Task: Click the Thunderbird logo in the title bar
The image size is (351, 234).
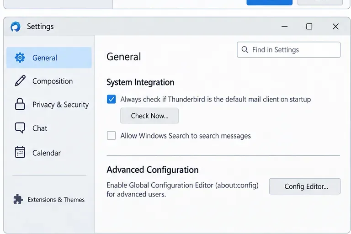Action: (x=16, y=27)
